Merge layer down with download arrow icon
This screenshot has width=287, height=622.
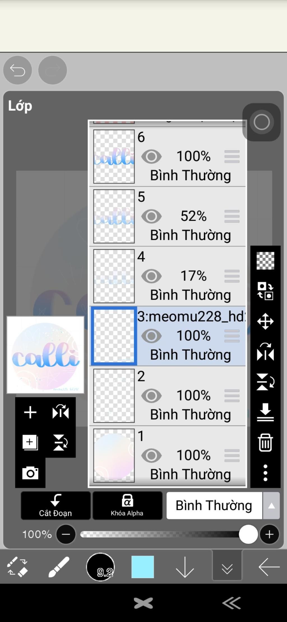pos(265,412)
